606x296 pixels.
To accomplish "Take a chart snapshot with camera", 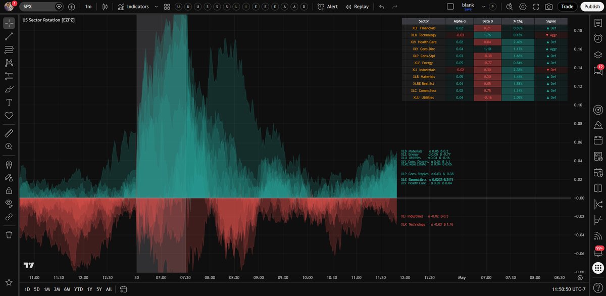I will (549, 7).
